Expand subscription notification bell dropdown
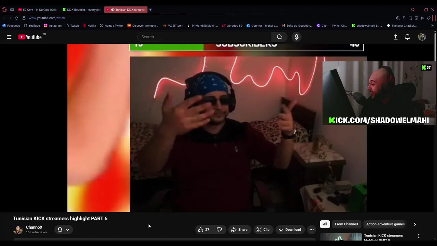This screenshot has height=246, width=437. pyautogui.click(x=63, y=230)
